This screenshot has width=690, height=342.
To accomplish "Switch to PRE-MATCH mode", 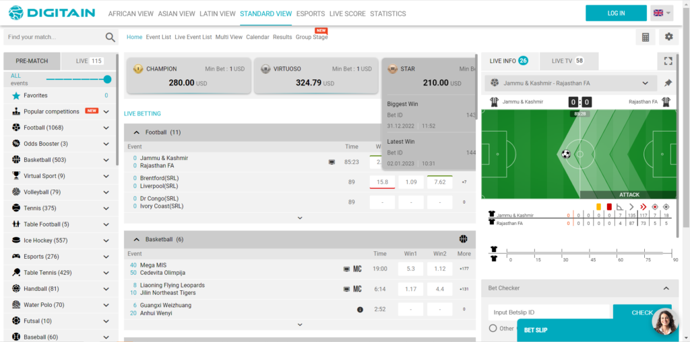I will pyautogui.click(x=32, y=61).
